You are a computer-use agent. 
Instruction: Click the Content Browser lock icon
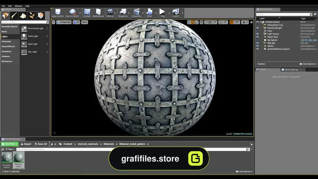(x=251, y=144)
